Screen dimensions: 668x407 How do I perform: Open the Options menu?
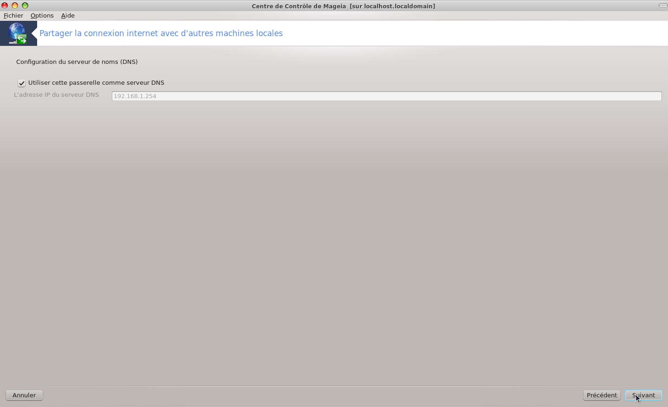(x=42, y=15)
